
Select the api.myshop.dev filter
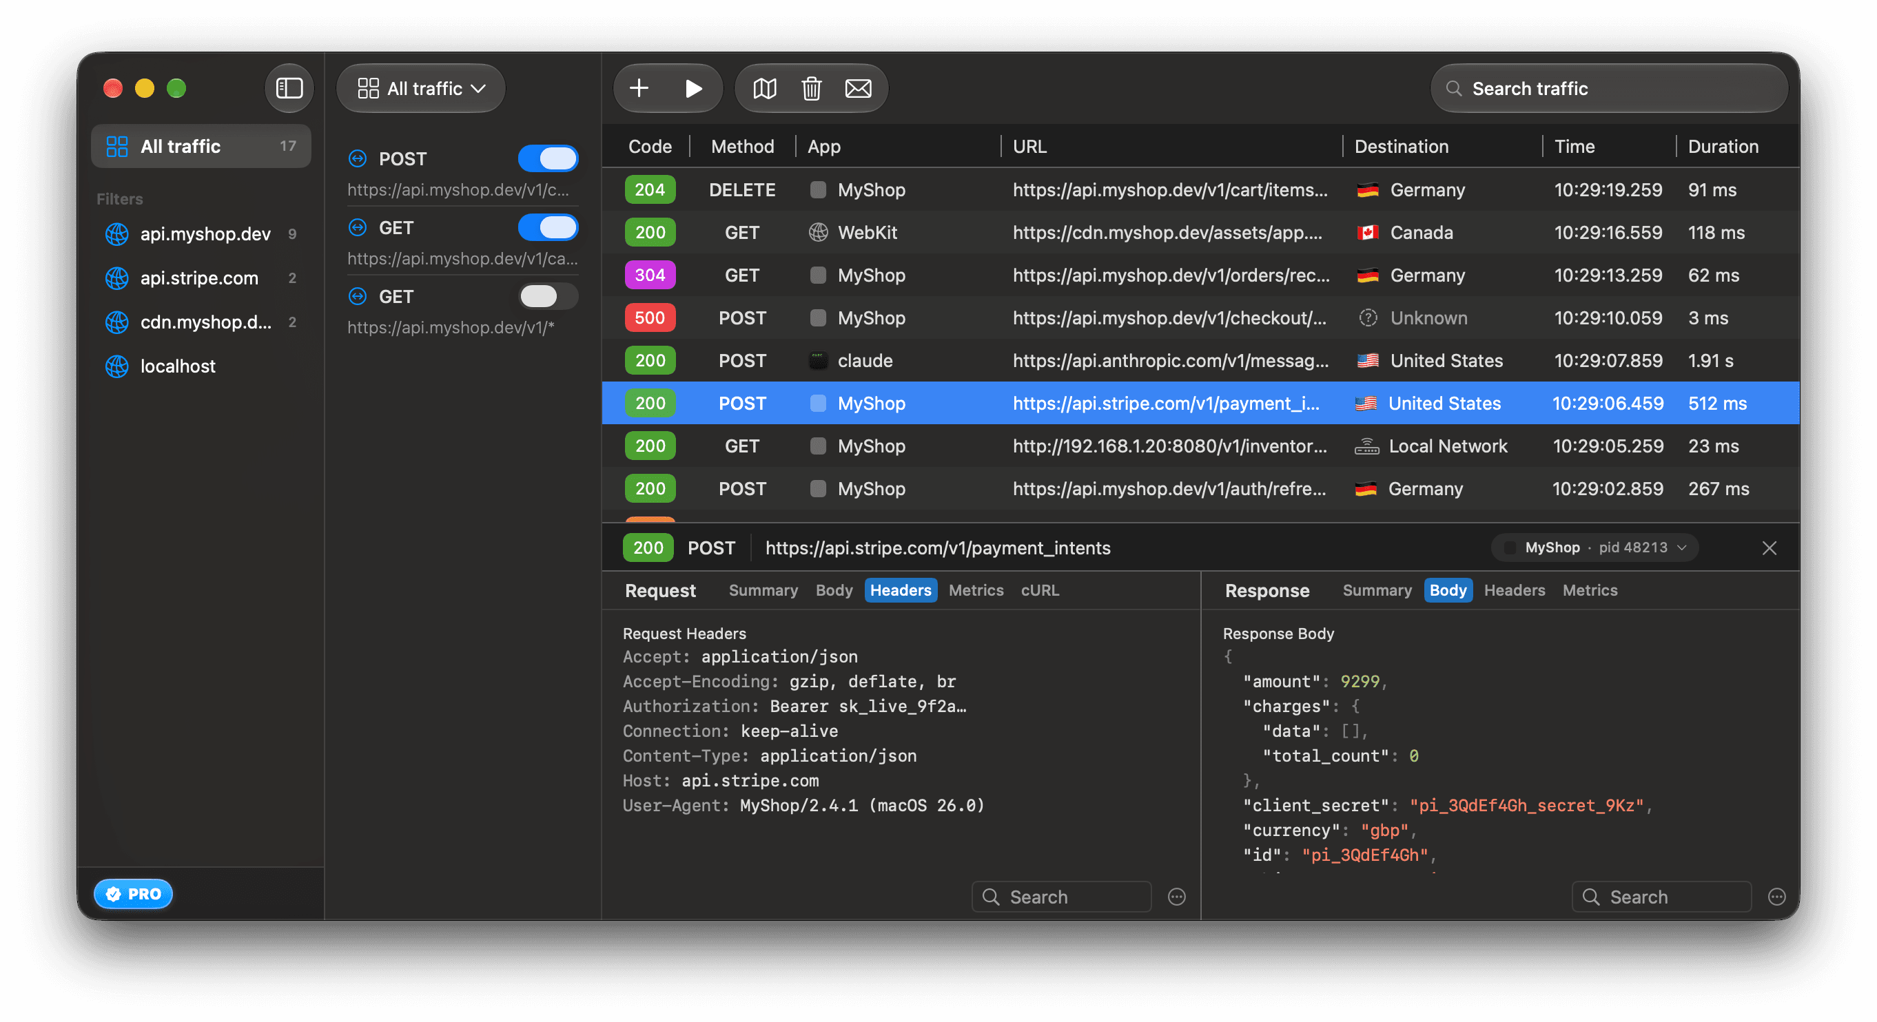click(x=201, y=234)
